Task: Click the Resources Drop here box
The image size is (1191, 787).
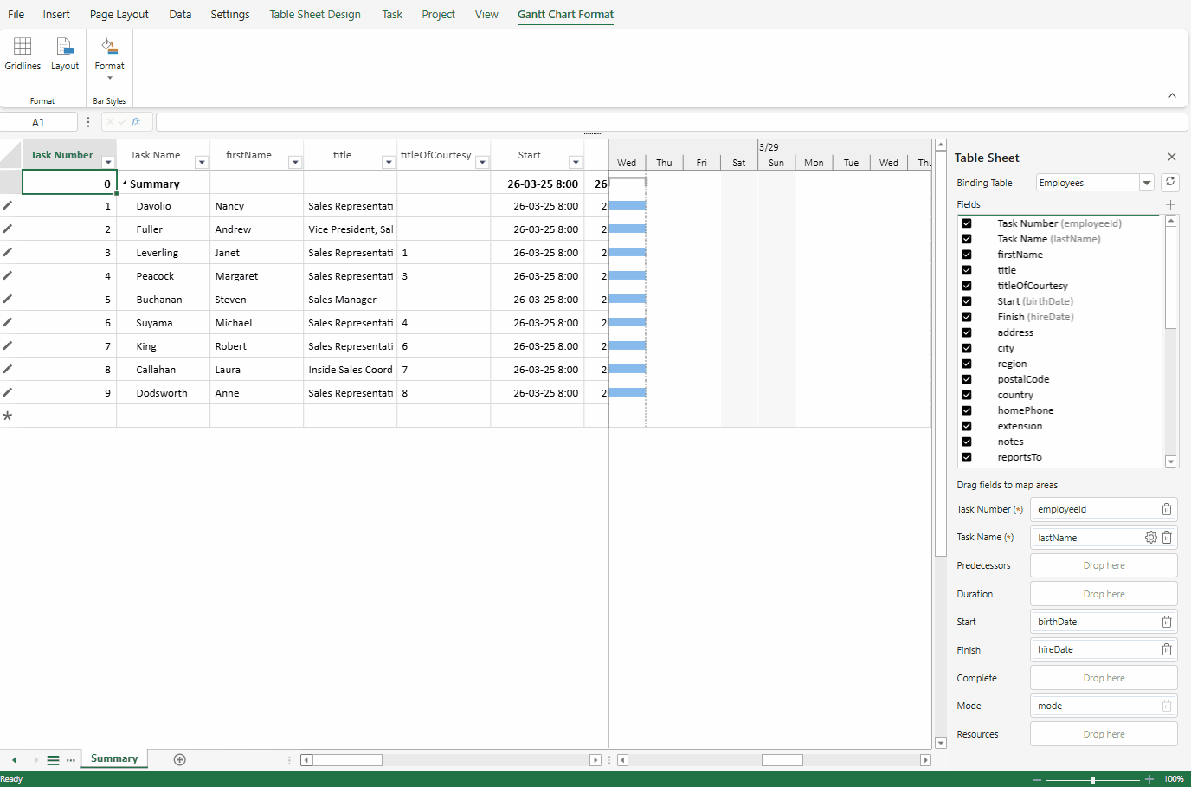Action: click(x=1104, y=734)
